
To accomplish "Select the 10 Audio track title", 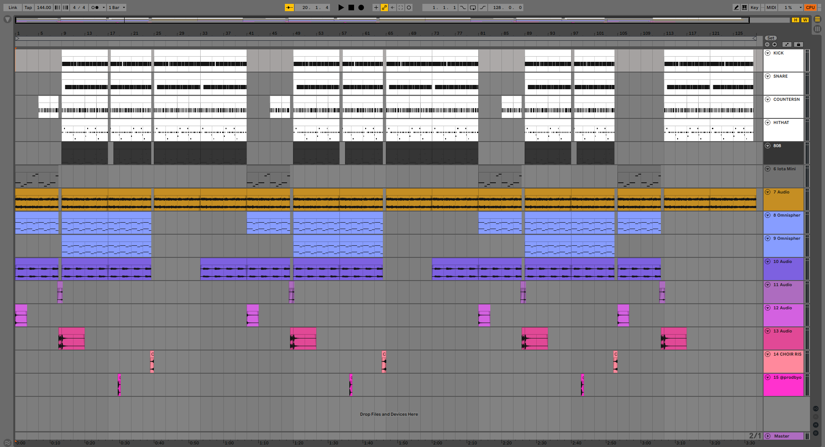I will pyautogui.click(x=782, y=262).
